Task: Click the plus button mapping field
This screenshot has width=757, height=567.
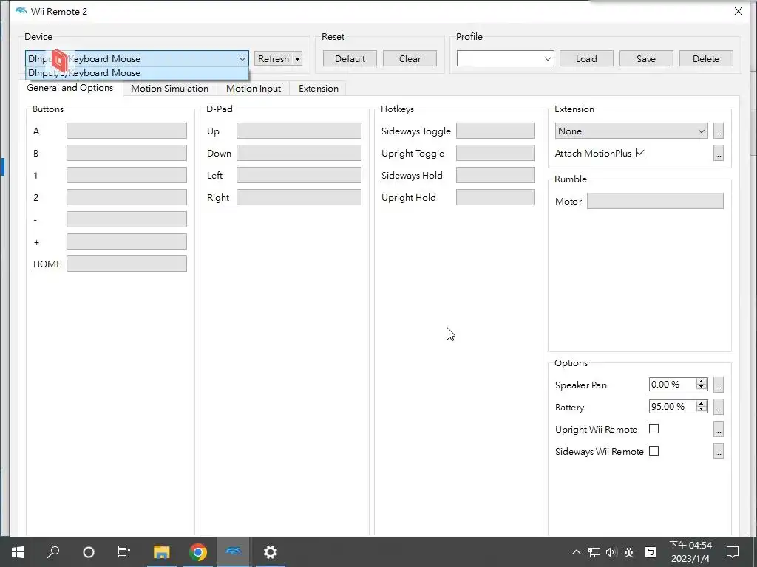Action: [126, 241]
